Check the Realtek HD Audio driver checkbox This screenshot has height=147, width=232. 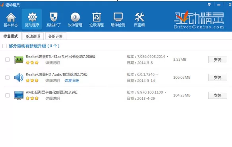pos(7,77)
